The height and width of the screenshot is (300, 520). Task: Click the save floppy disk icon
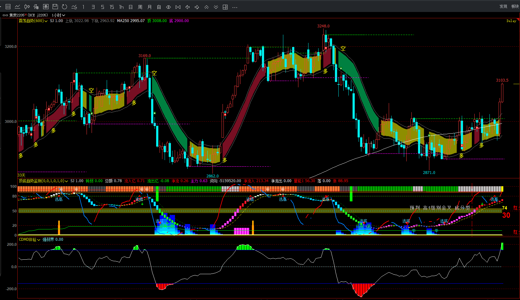55,7
